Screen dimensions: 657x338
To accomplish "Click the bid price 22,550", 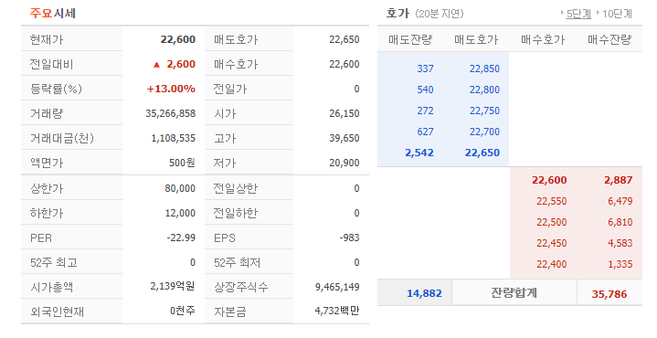I will [551, 201].
